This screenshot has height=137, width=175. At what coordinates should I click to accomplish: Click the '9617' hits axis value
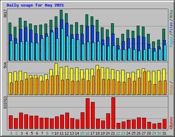[5, 14]
